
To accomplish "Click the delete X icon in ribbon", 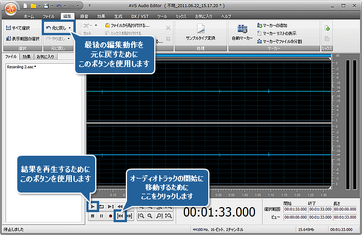I will click(168, 28).
